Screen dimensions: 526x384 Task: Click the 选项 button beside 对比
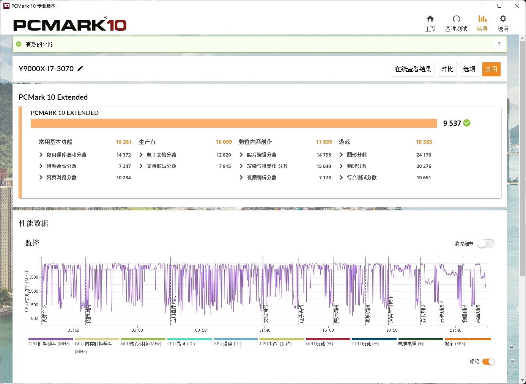pos(469,69)
